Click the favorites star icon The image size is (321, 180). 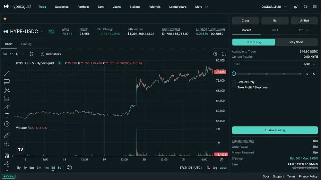coord(5,19)
